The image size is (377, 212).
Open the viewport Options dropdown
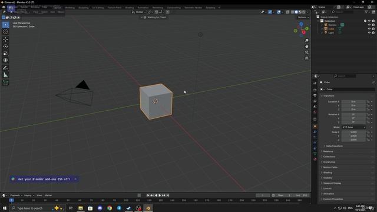click(x=303, y=17)
